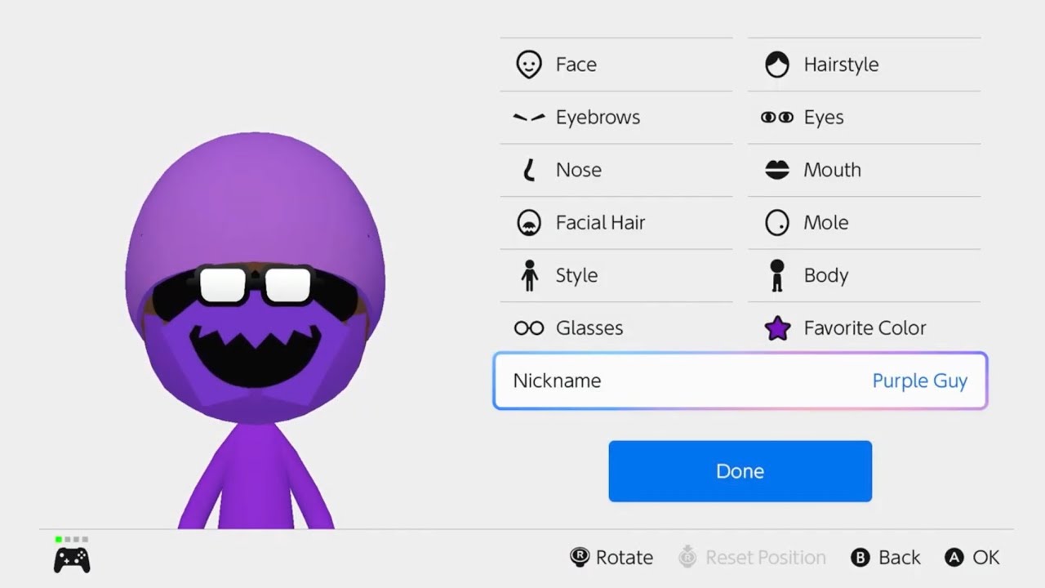Click the Reset Position stick icon
Screen dimensions: 1045x588
[688, 558]
